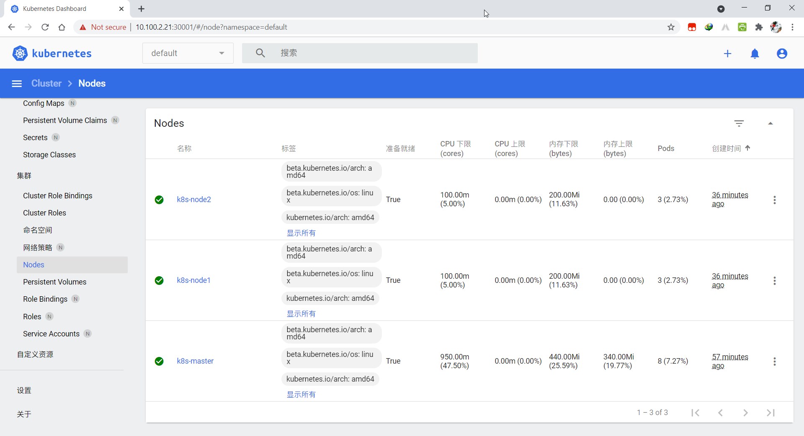The width and height of the screenshot is (804, 436).
Task: Open browser extensions puzzle icon
Action: pyautogui.click(x=759, y=27)
